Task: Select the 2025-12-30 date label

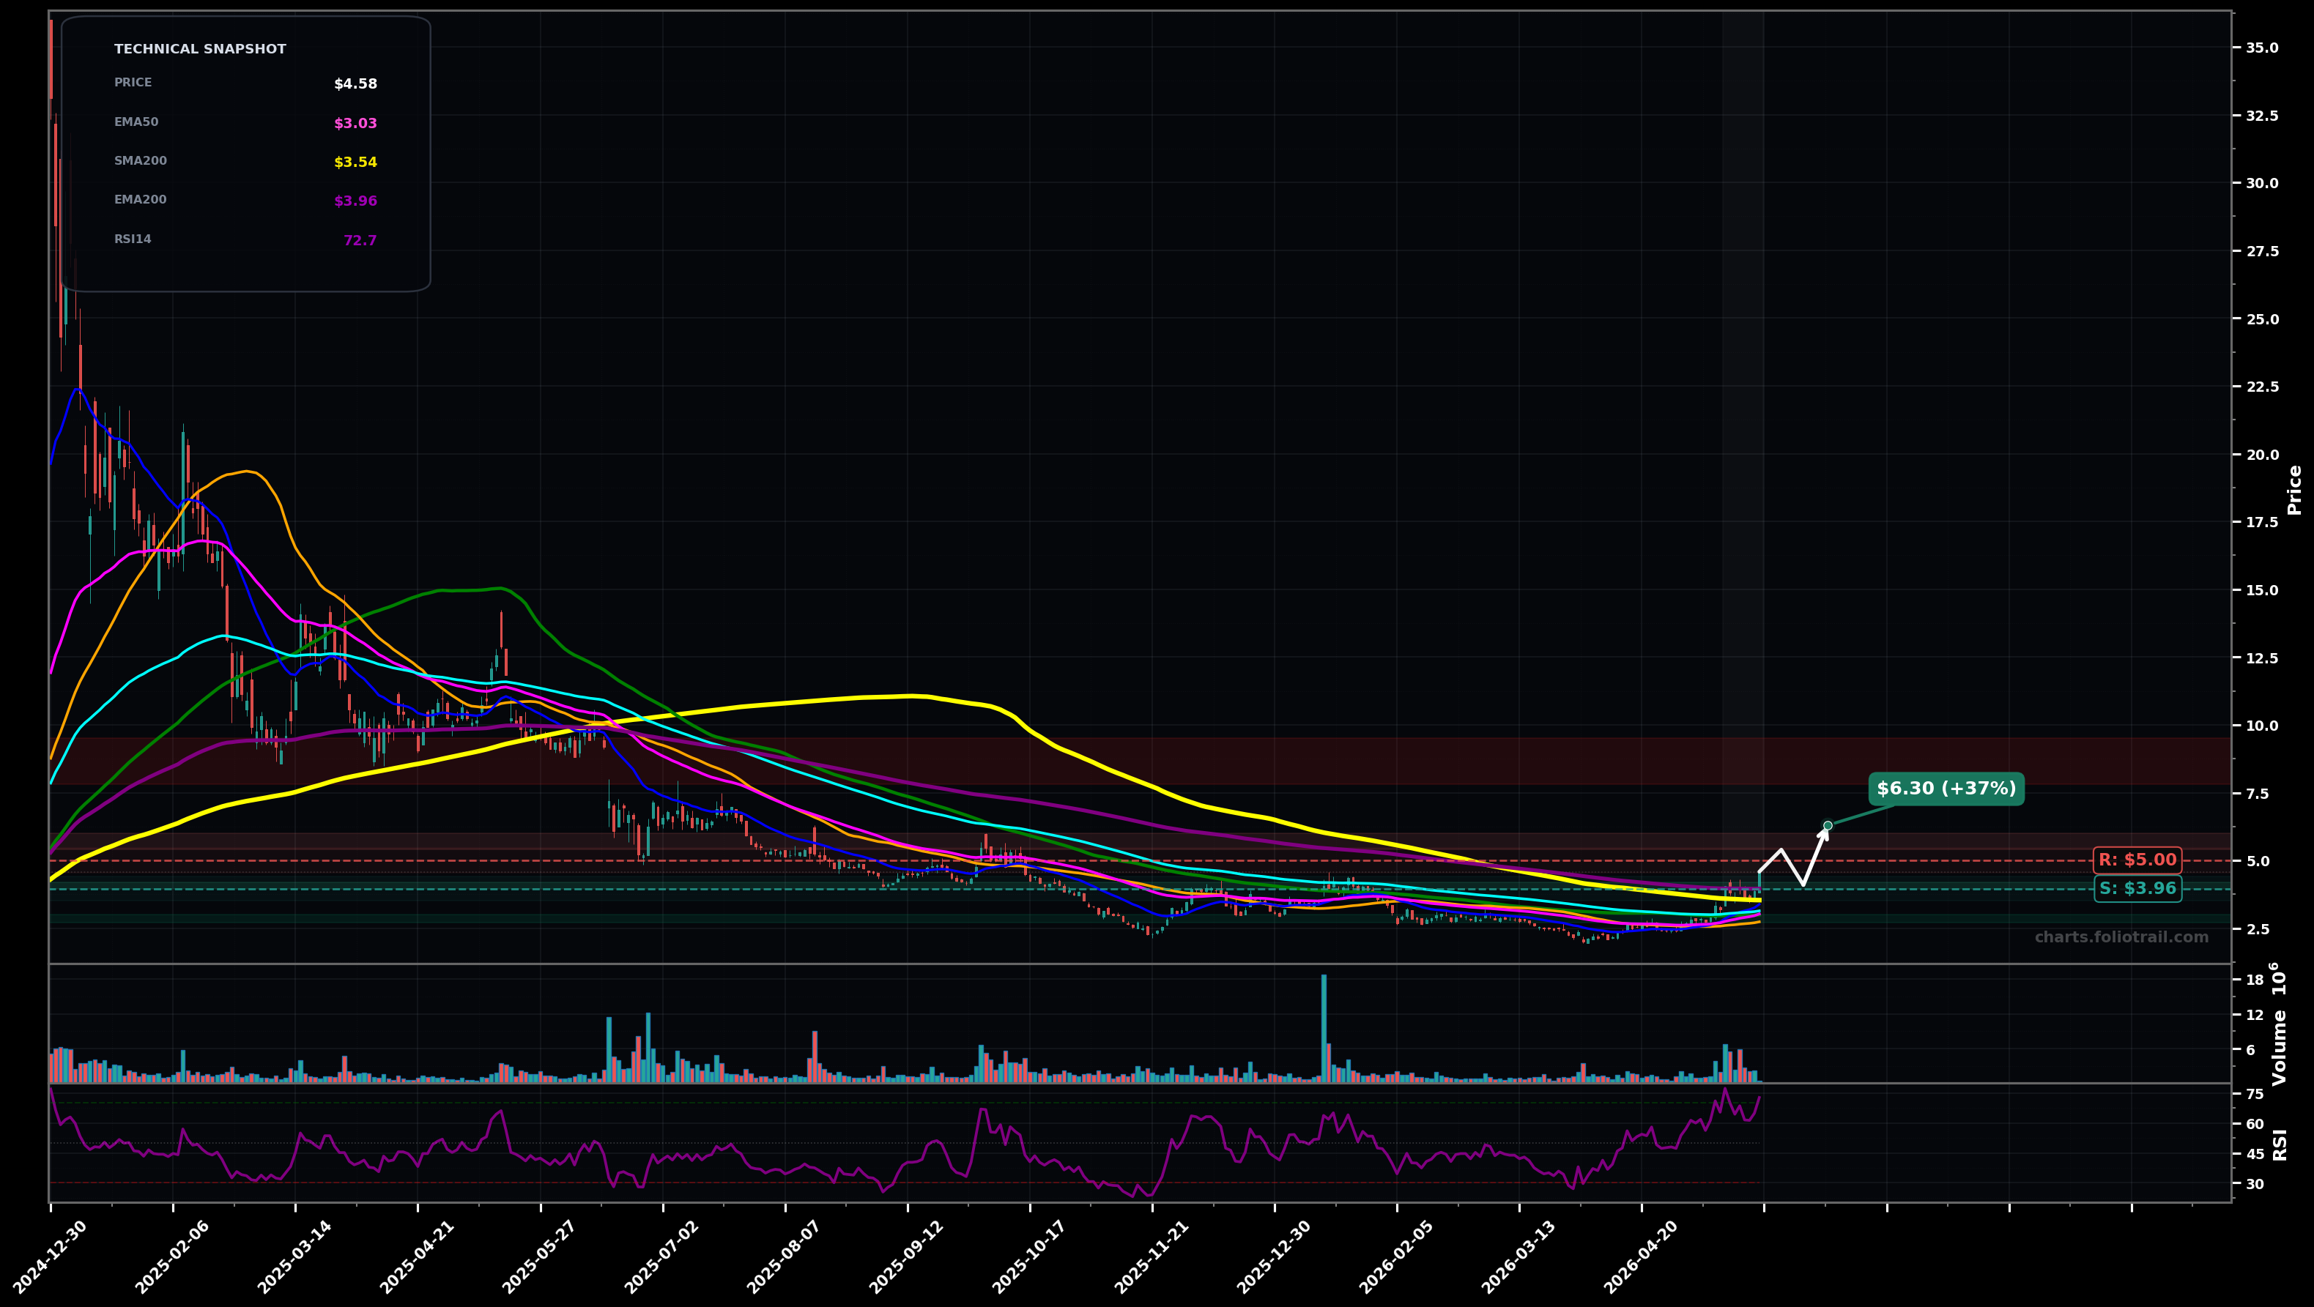Action: point(1274,1256)
